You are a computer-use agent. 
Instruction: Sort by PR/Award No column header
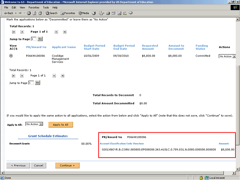pyautogui.click(x=36, y=47)
